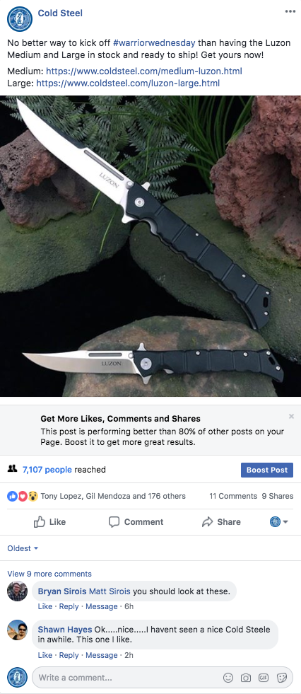The image size is (301, 694).
Task: Open the commenting-as page selector dropdown
Action: [x=279, y=522]
